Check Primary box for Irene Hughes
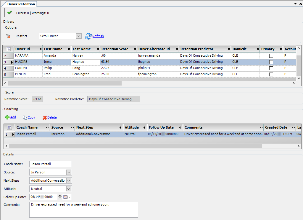The width and height of the screenshot is (303, 220). pos(271,62)
